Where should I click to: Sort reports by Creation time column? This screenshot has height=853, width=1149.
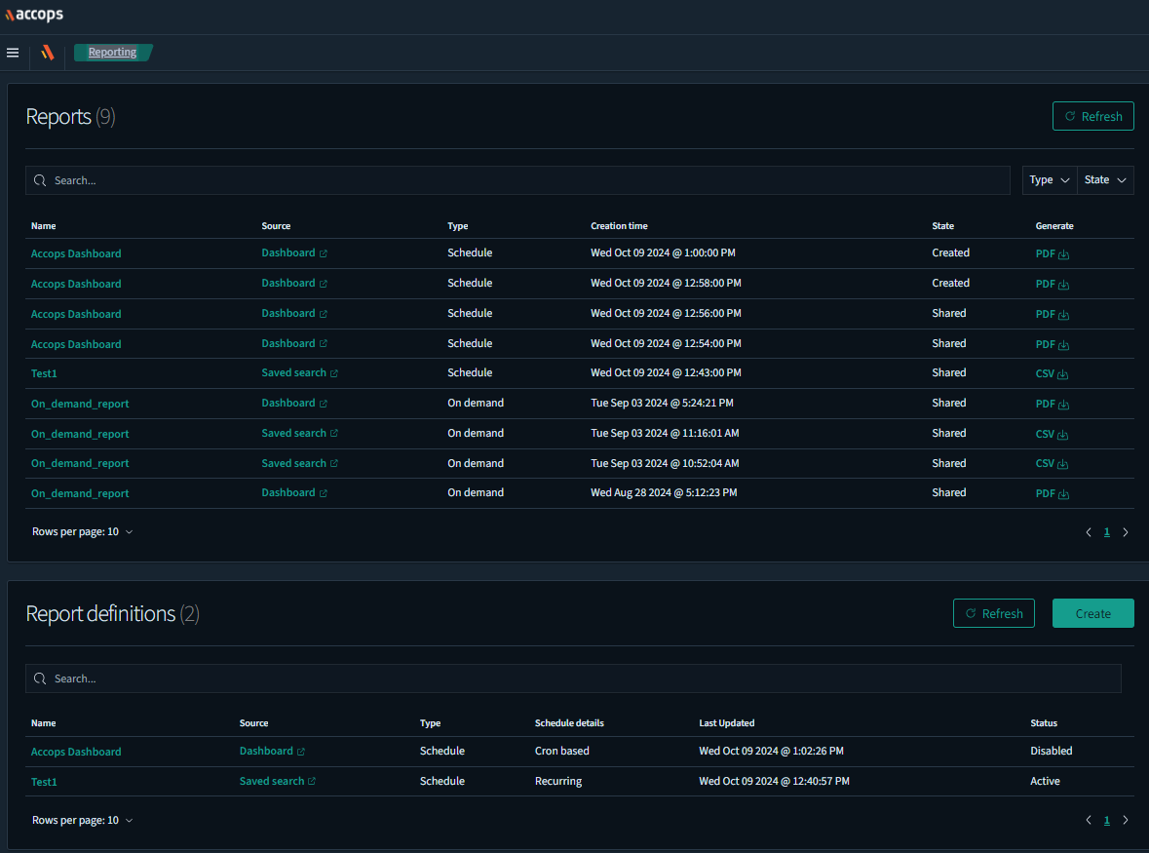[619, 226]
